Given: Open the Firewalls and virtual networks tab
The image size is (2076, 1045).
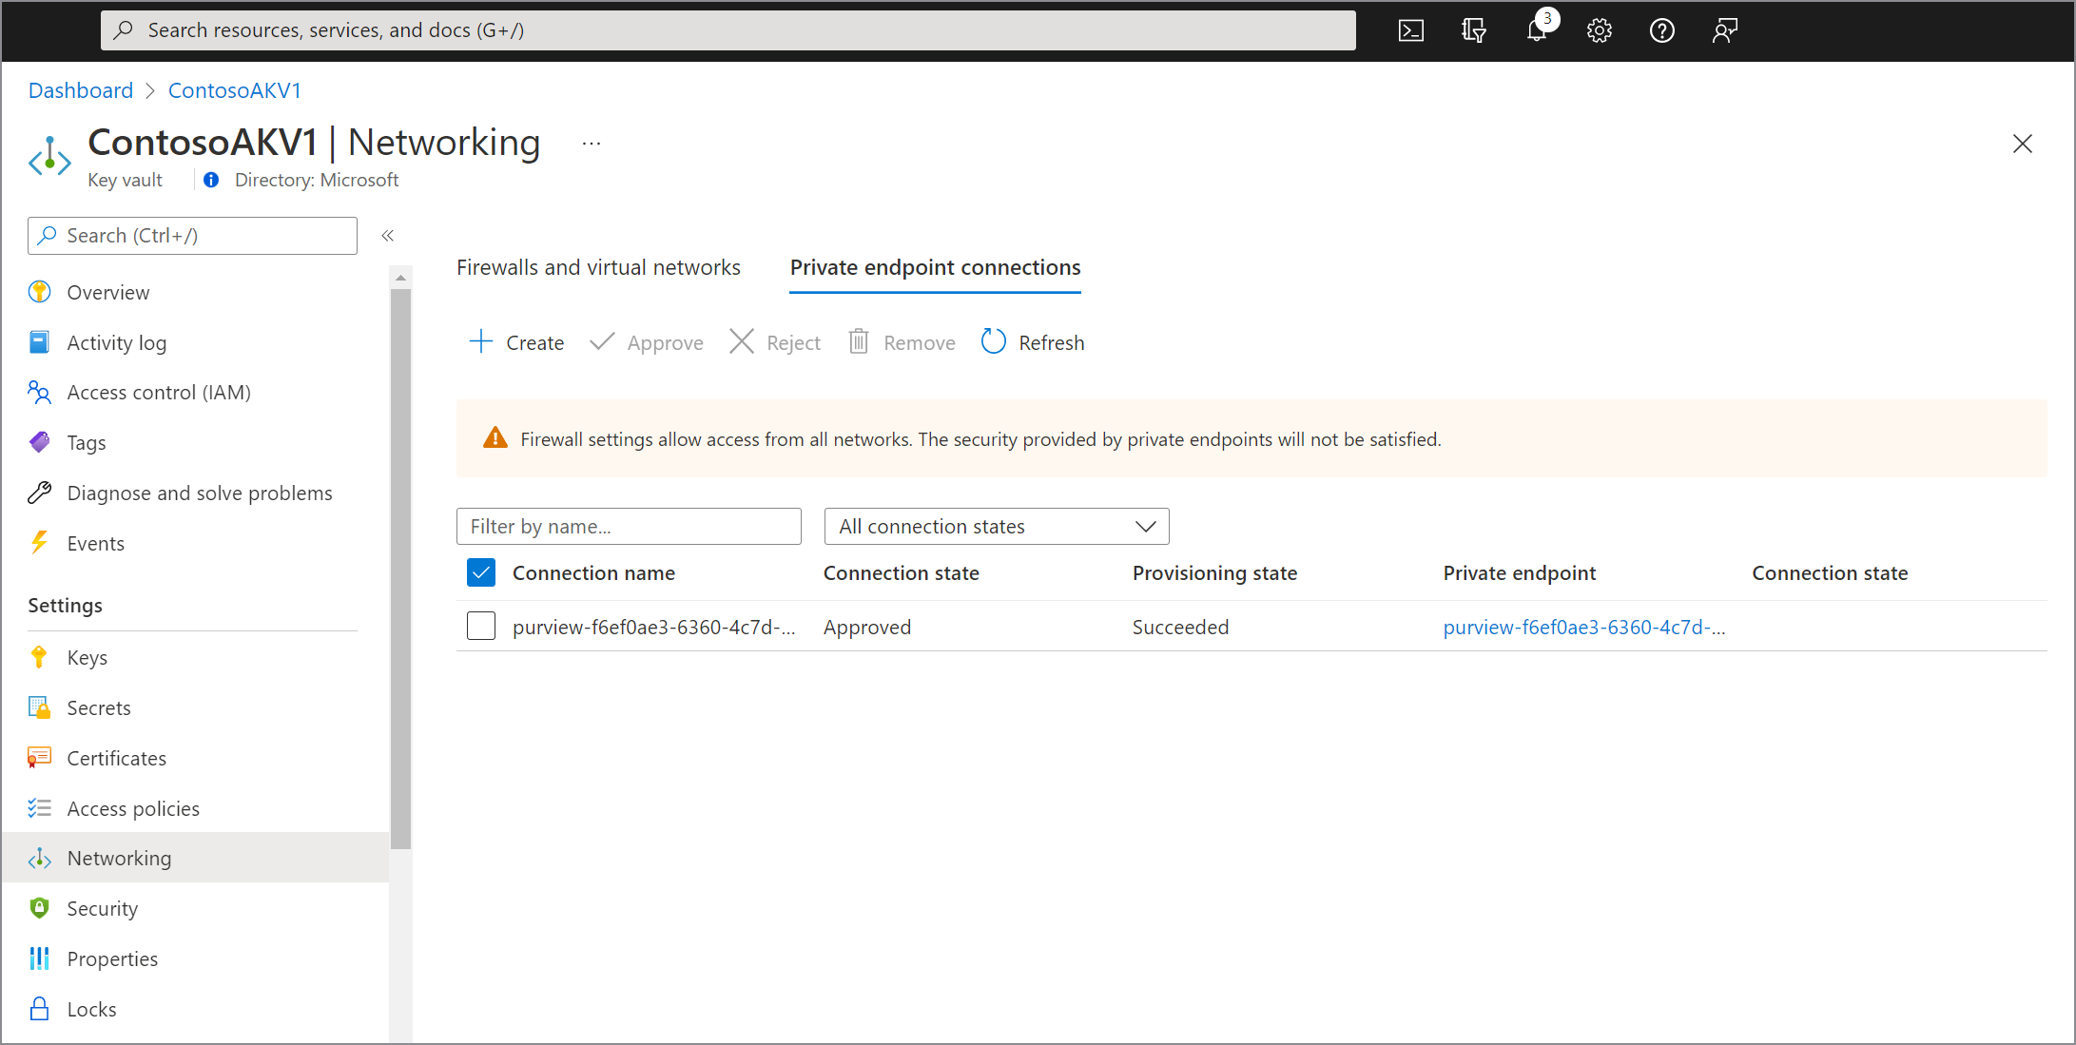Looking at the screenshot, I should [597, 266].
